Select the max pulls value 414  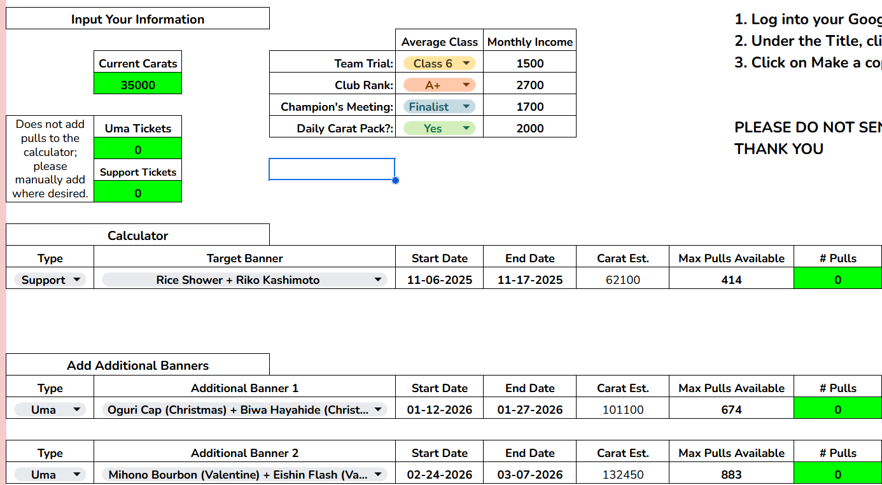(732, 278)
